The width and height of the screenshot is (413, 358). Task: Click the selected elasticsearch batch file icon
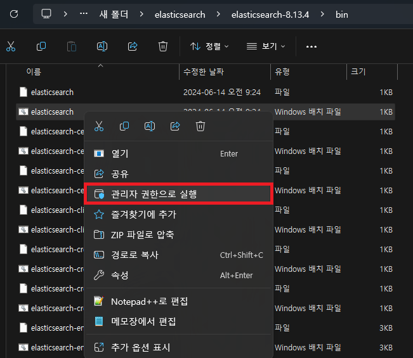click(23, 112)
